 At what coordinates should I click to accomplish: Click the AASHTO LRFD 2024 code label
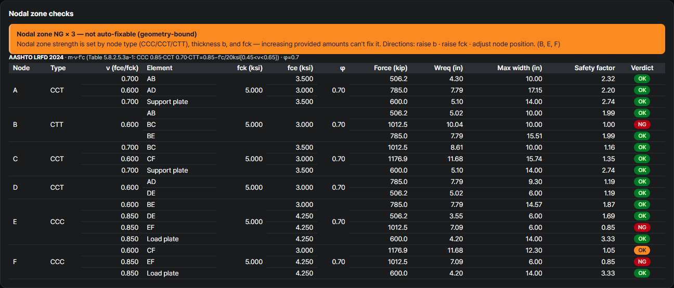click(x=36, y=57)
